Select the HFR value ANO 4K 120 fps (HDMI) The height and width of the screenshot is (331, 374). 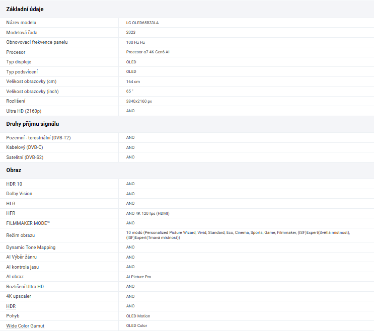[147, 213]
